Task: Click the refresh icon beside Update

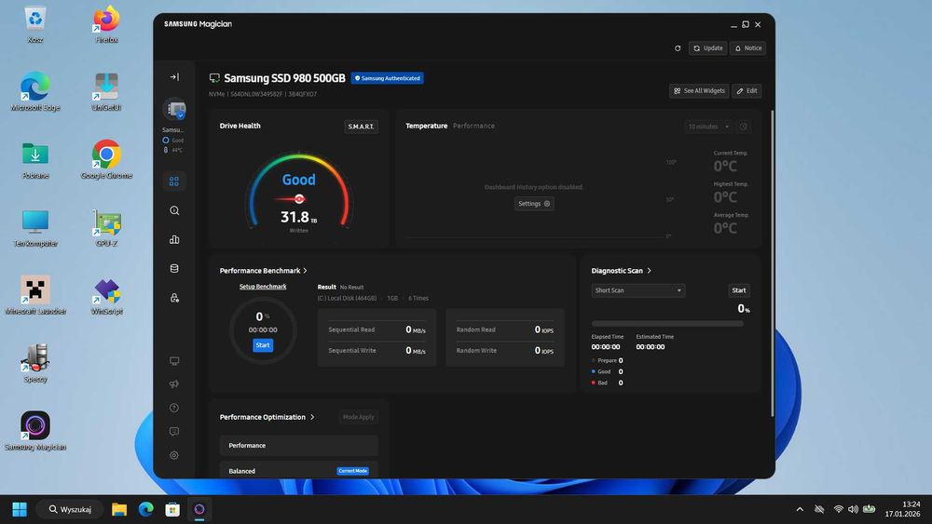Action: click(678, 48)
